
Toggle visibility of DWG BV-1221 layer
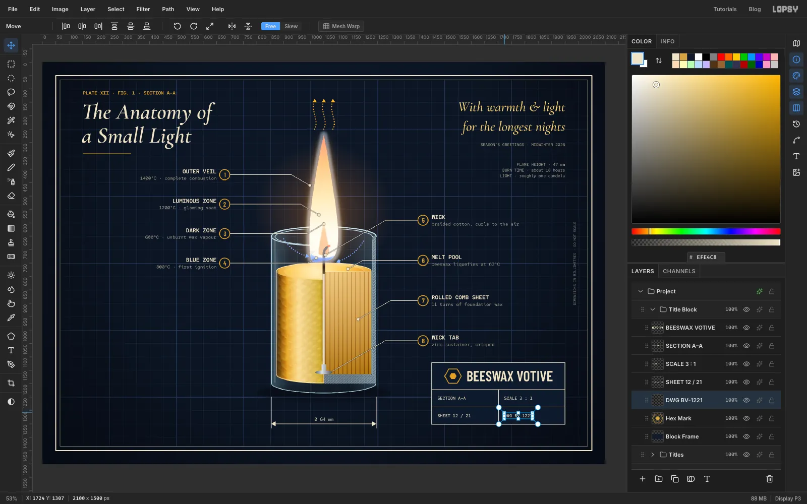click(x=746, y=400)
